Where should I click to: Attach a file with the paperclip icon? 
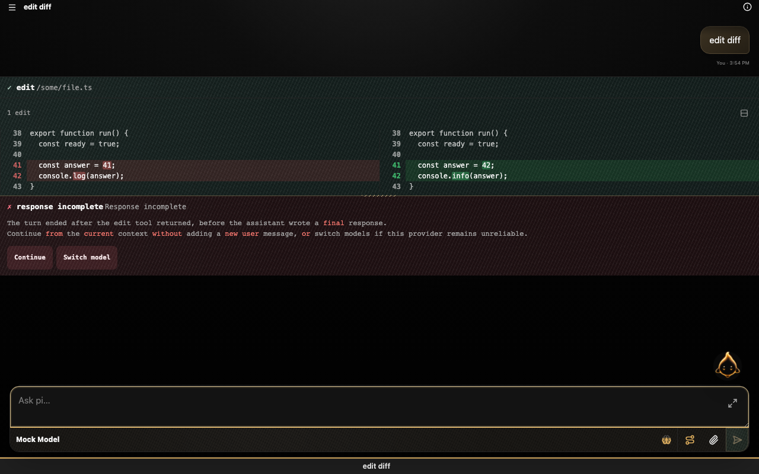pos(713,440)
